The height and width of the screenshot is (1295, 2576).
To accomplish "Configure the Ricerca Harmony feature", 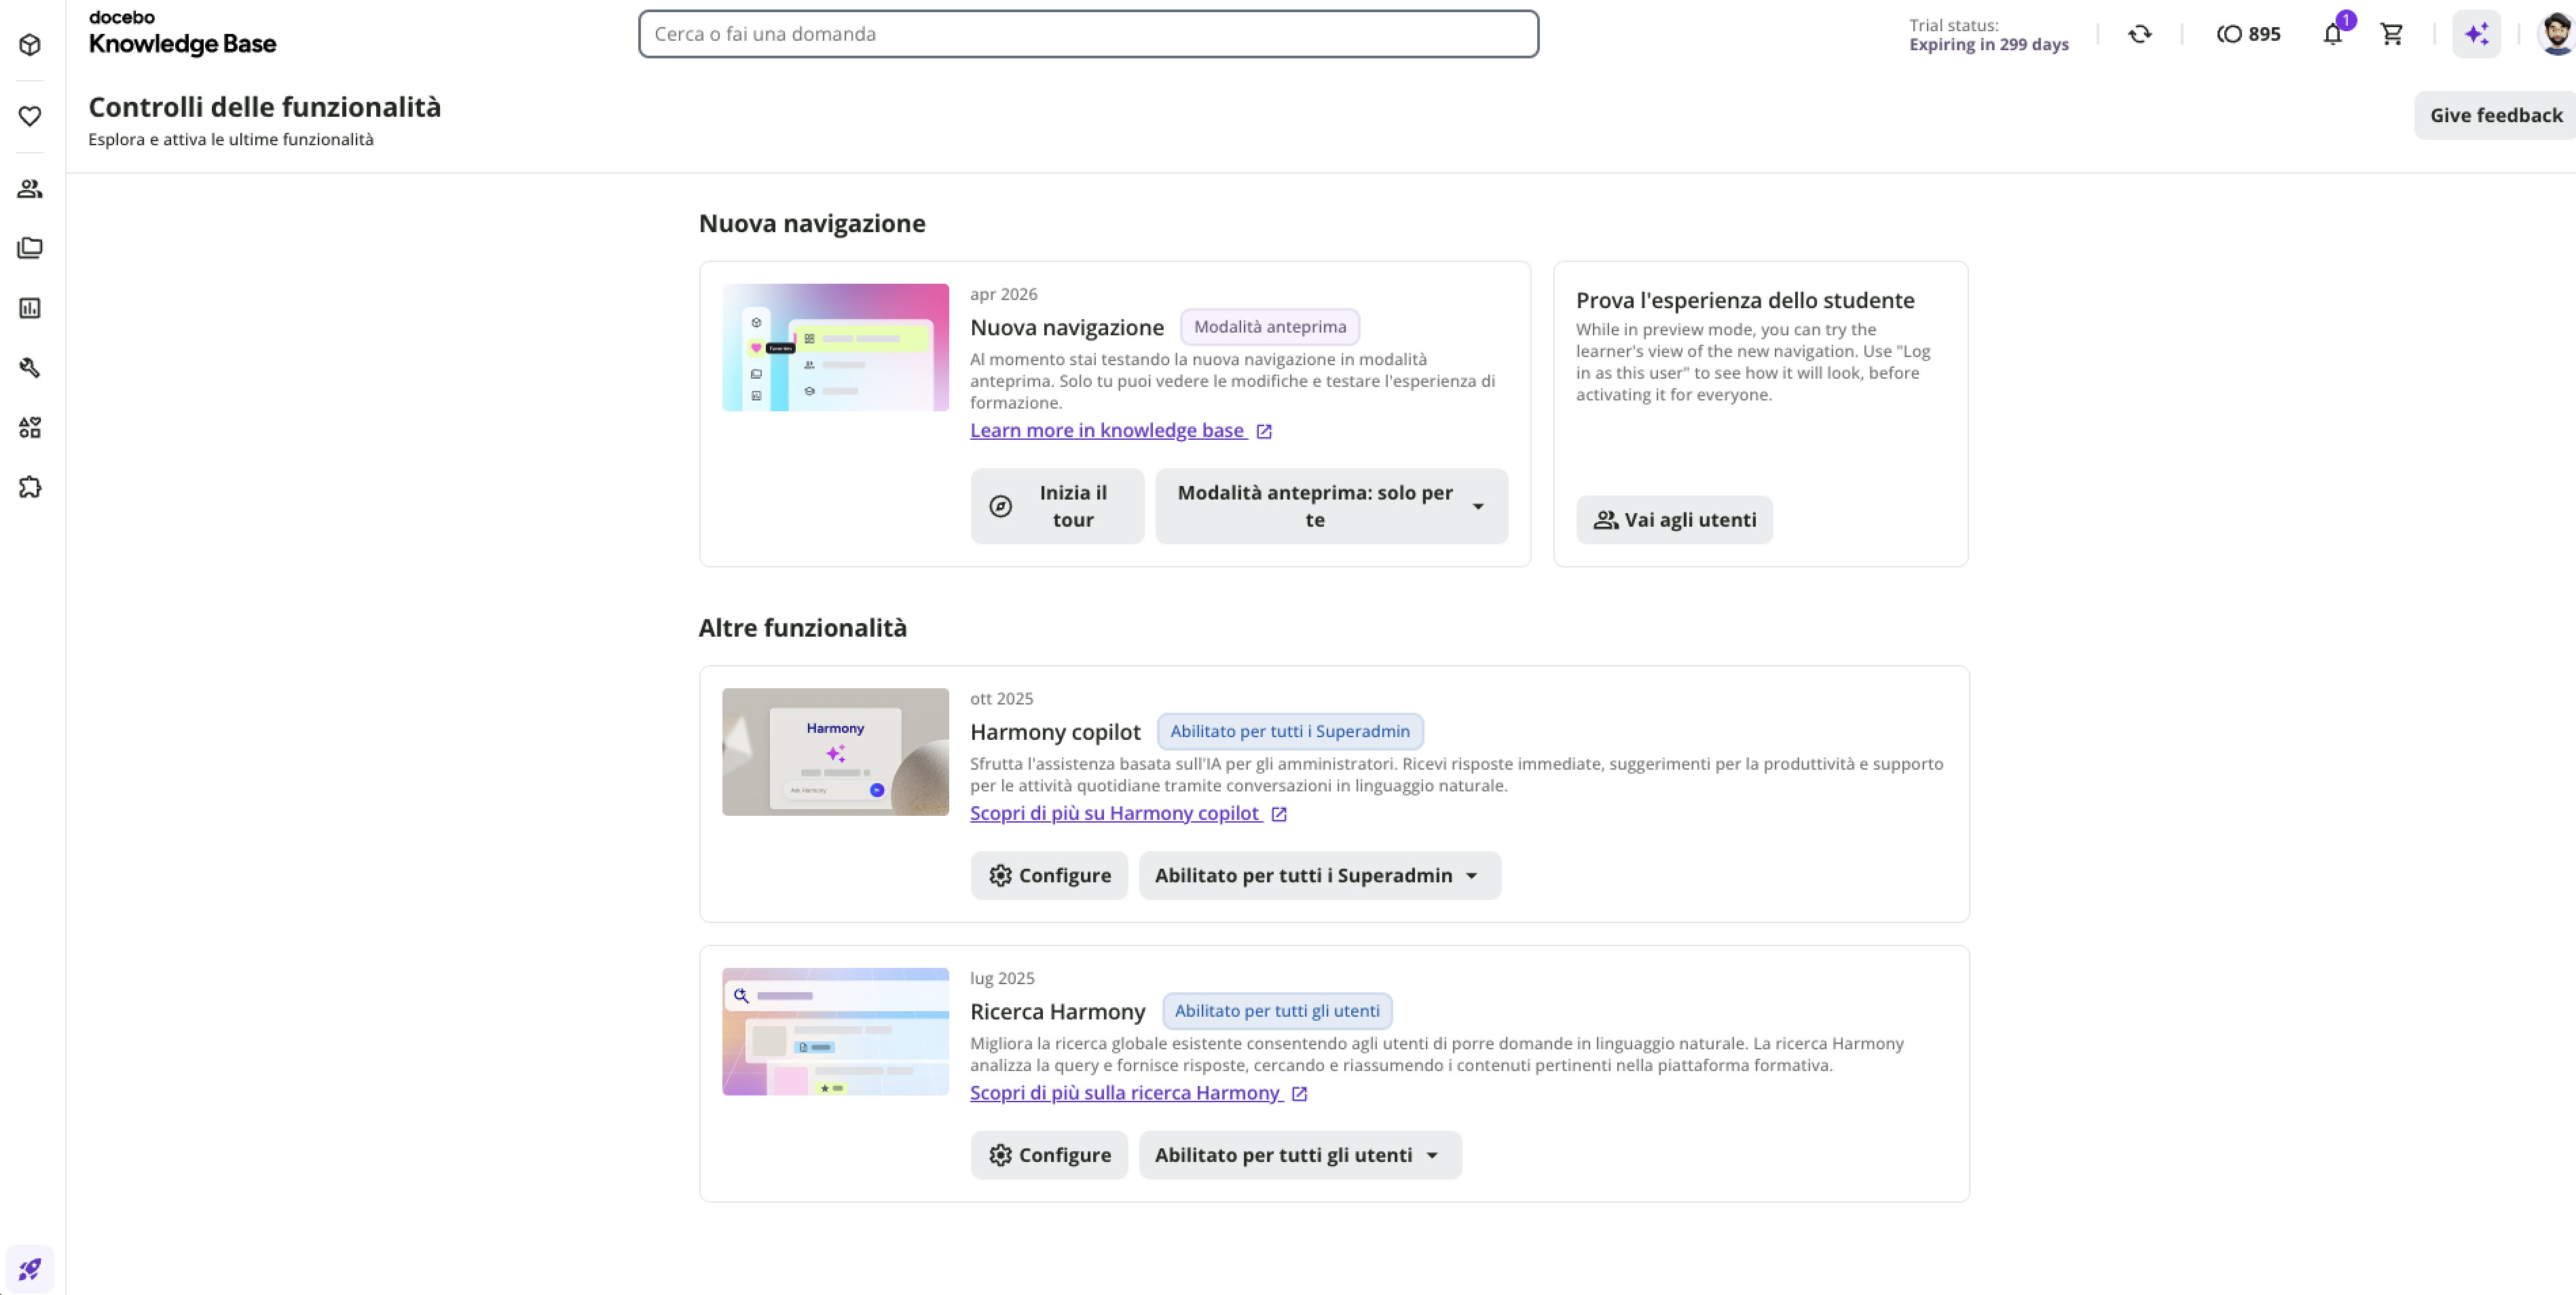I will tap(1048, 1155).
